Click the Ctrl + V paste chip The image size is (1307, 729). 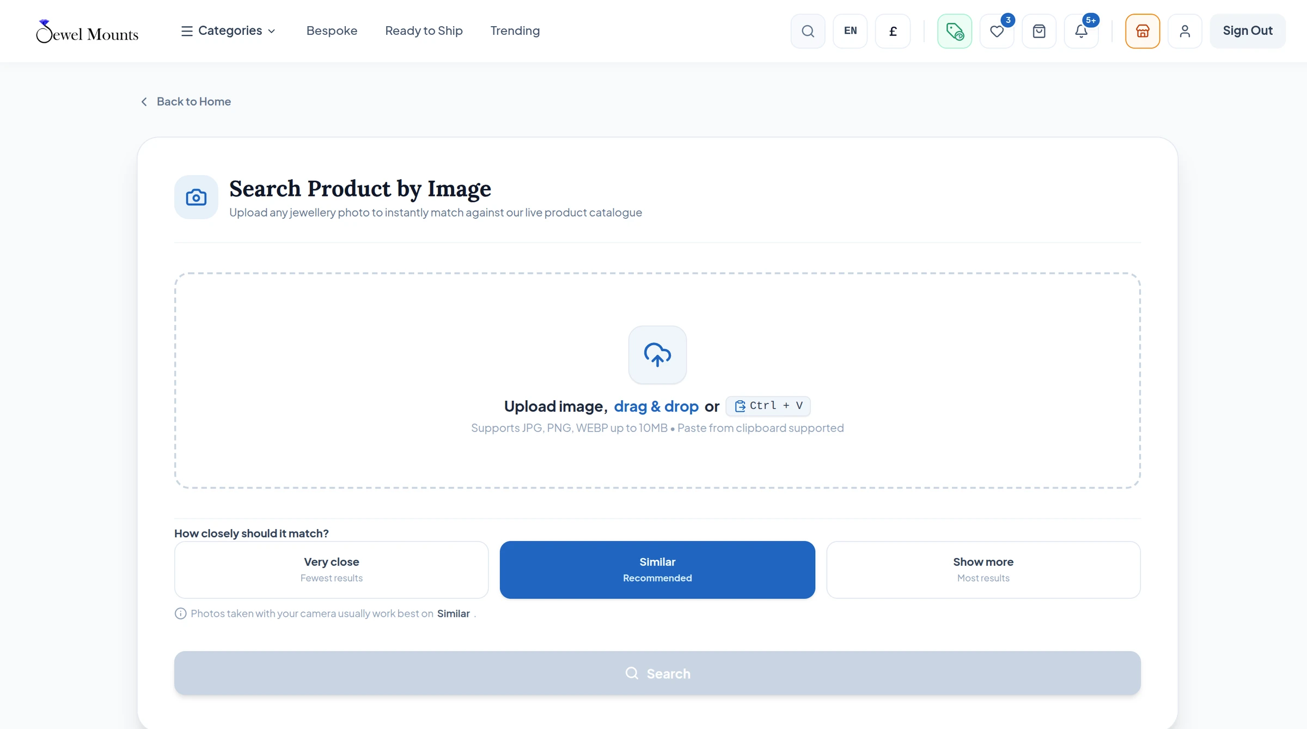click(x=768, y=406)
